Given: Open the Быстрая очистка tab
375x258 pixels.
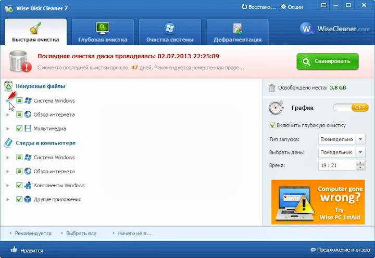Looking at the screenshot, I should point(35,32).
